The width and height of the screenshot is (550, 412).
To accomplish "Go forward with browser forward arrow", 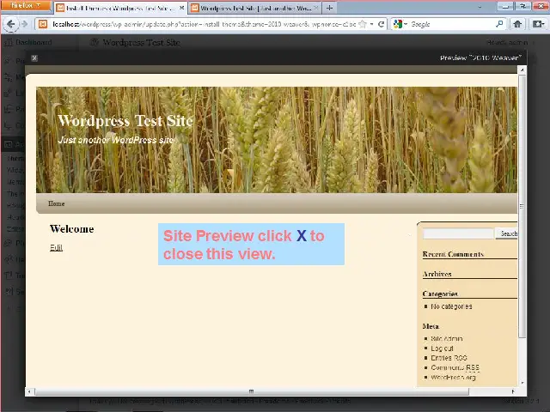I will tap(24, 24).
